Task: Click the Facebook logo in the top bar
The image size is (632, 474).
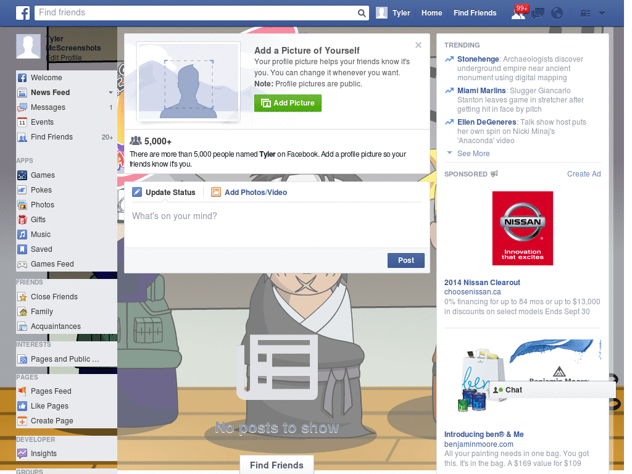Action: [x=23, y=13]
